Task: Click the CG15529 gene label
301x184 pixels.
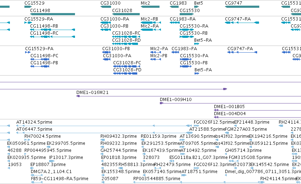Action: coord(34,3)
